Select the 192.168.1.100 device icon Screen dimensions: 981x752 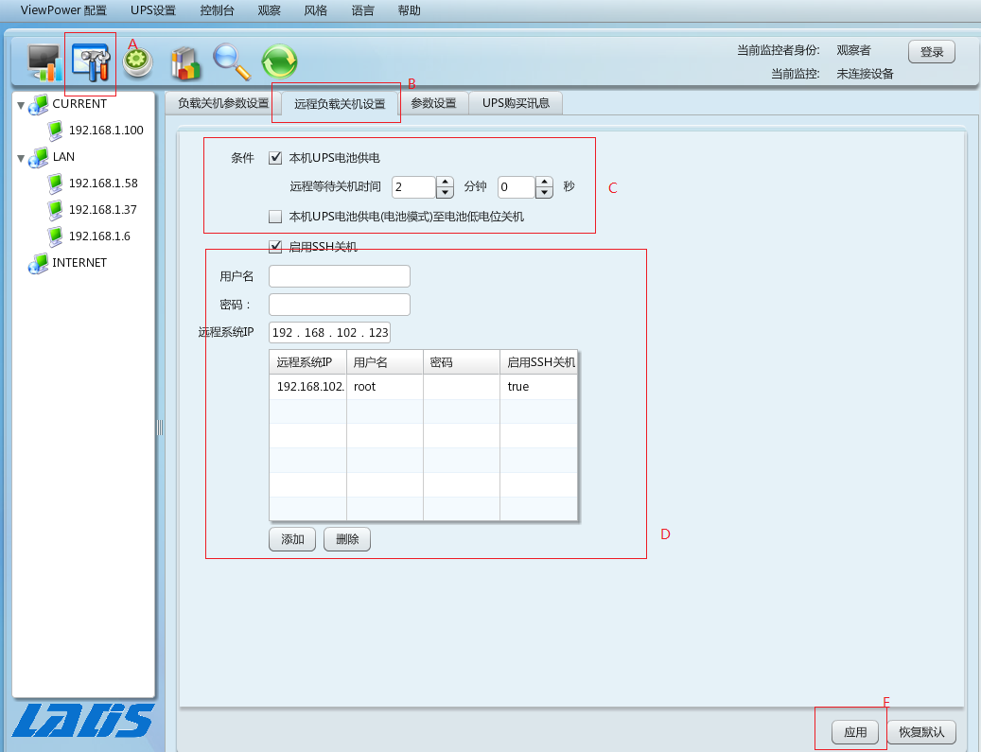coord(57,131)
